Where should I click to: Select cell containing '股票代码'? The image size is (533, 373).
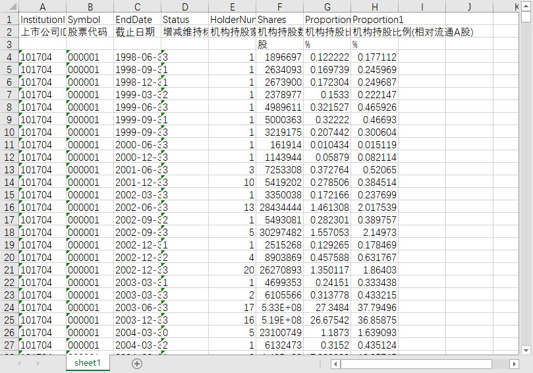pyautogui.click(x=90, y=32)
